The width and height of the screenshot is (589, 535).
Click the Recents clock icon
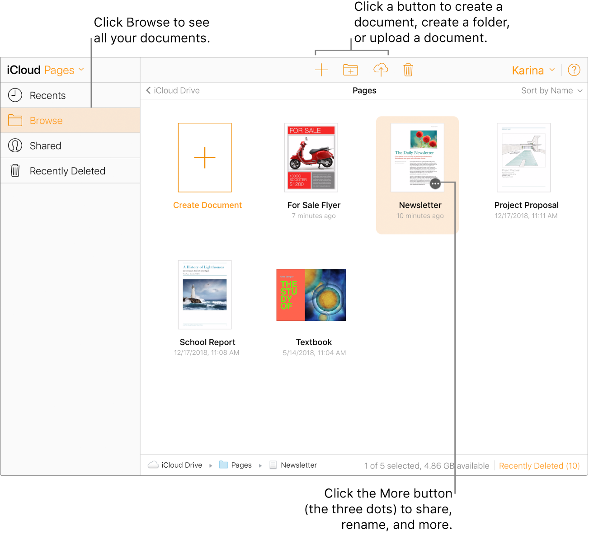(x=15, y=95)
